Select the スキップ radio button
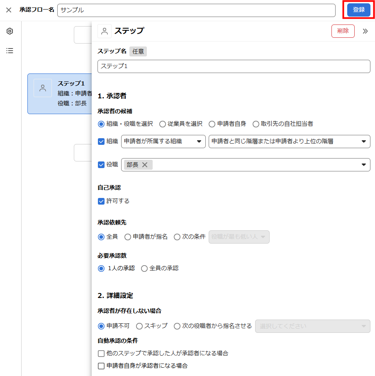The image size is (375, 376). coord(139,326)
